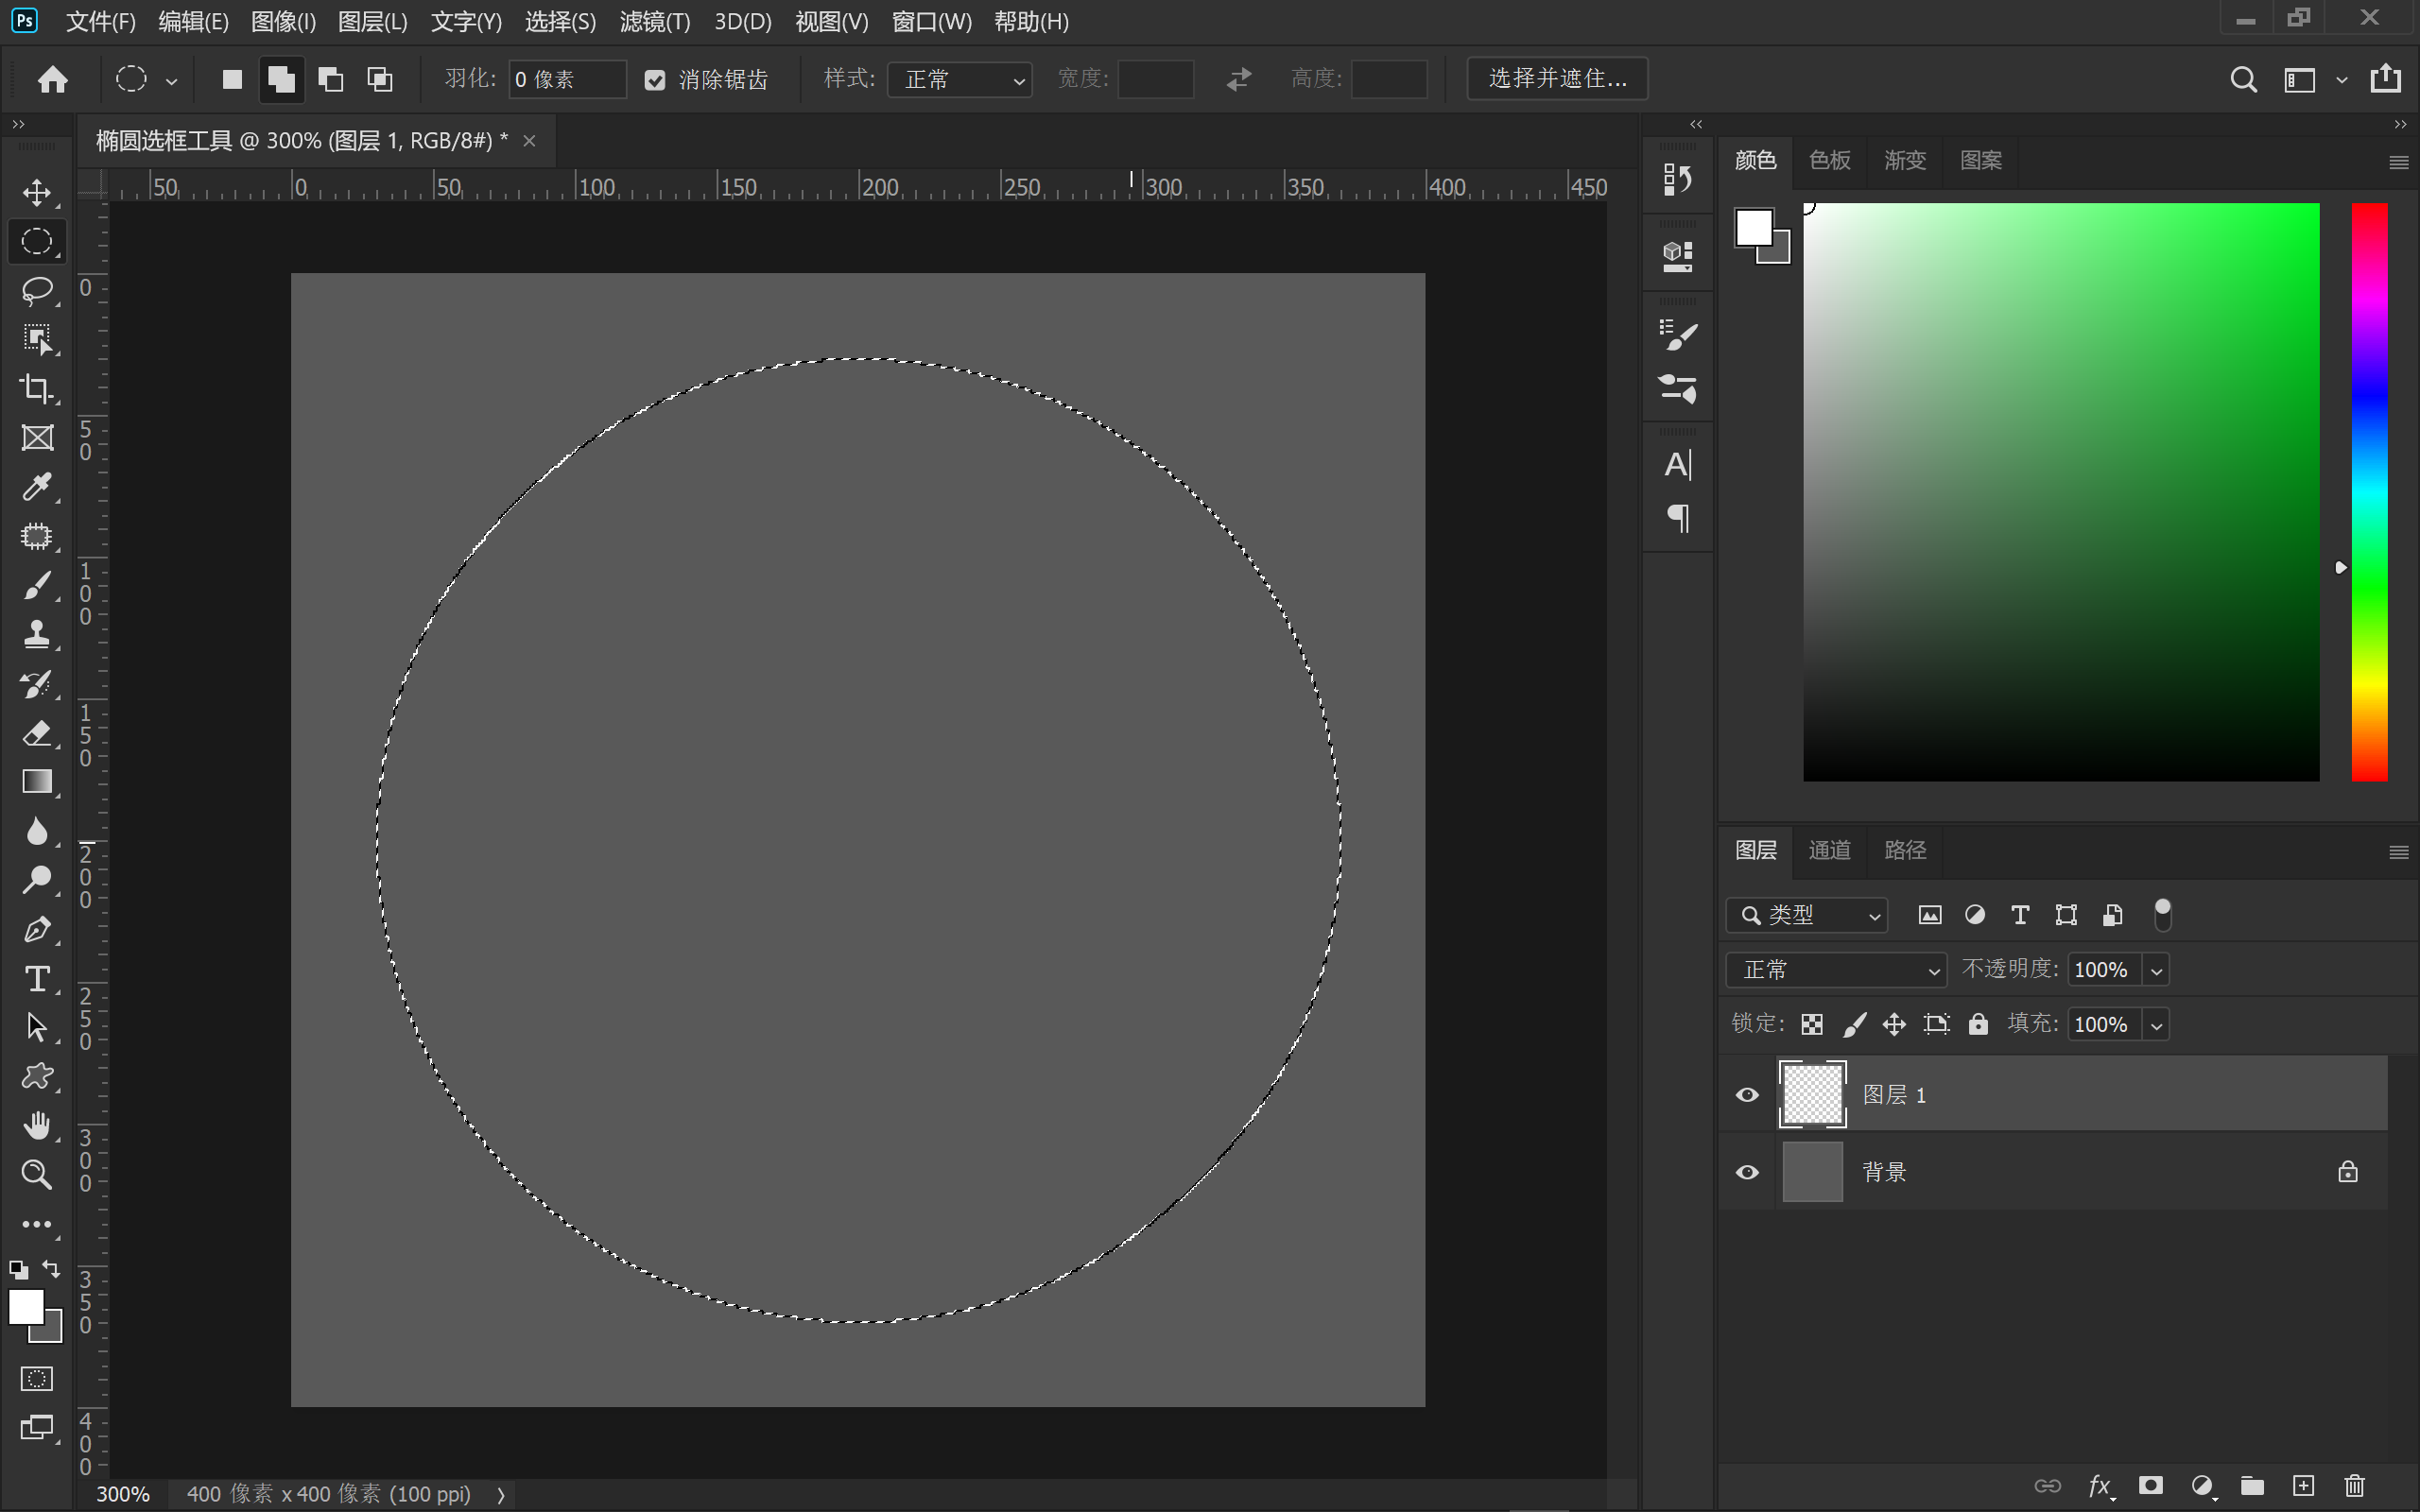Hide 图层 1 layer visibility eye
This screenshot has height=1512, width=2420.
(1747, 1094)
